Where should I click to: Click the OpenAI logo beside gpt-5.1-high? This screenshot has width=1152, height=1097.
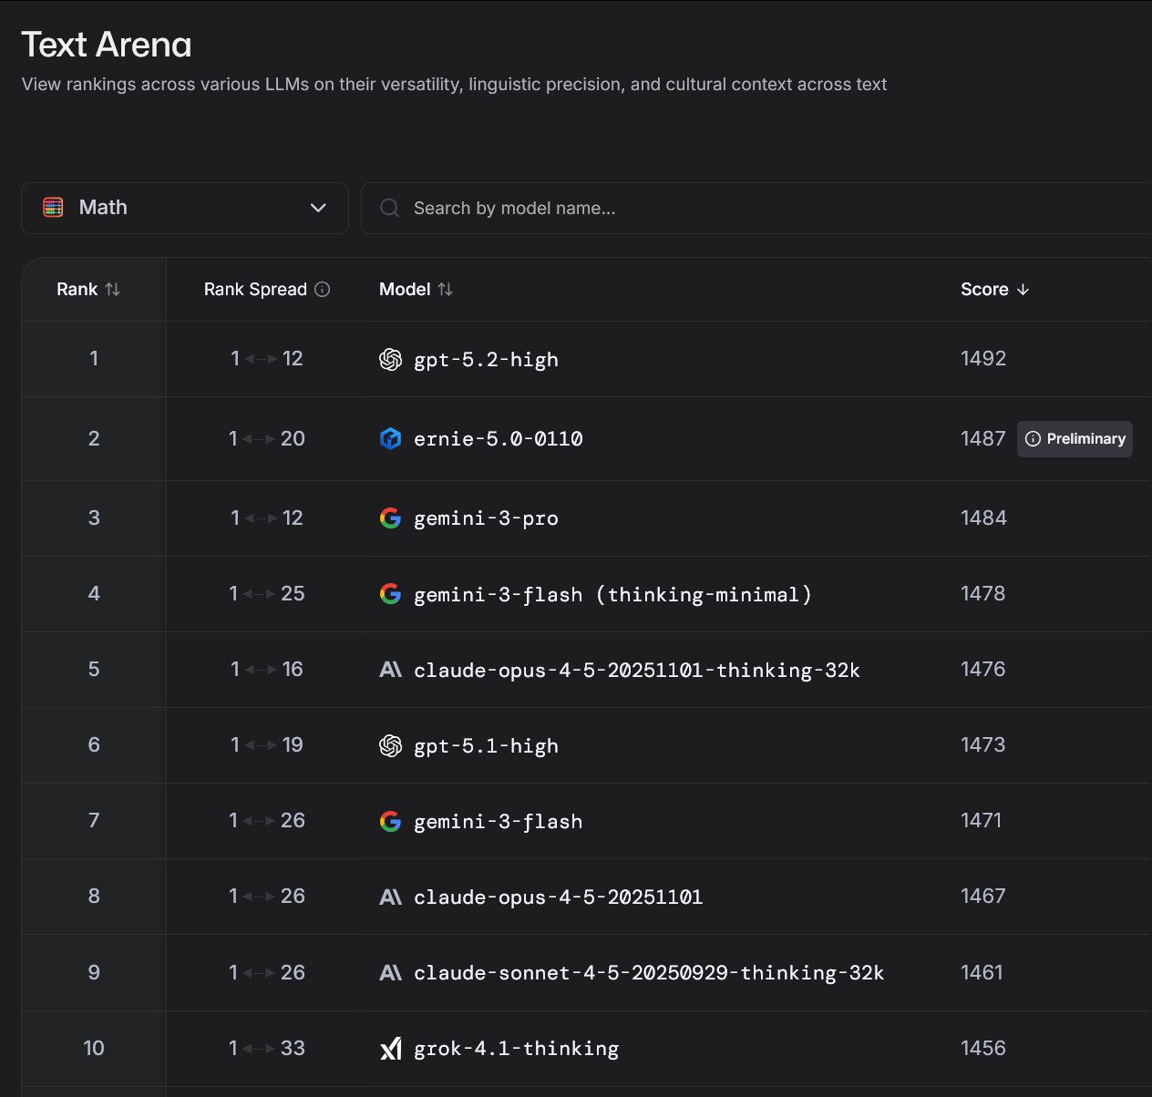tap(390, 746)
